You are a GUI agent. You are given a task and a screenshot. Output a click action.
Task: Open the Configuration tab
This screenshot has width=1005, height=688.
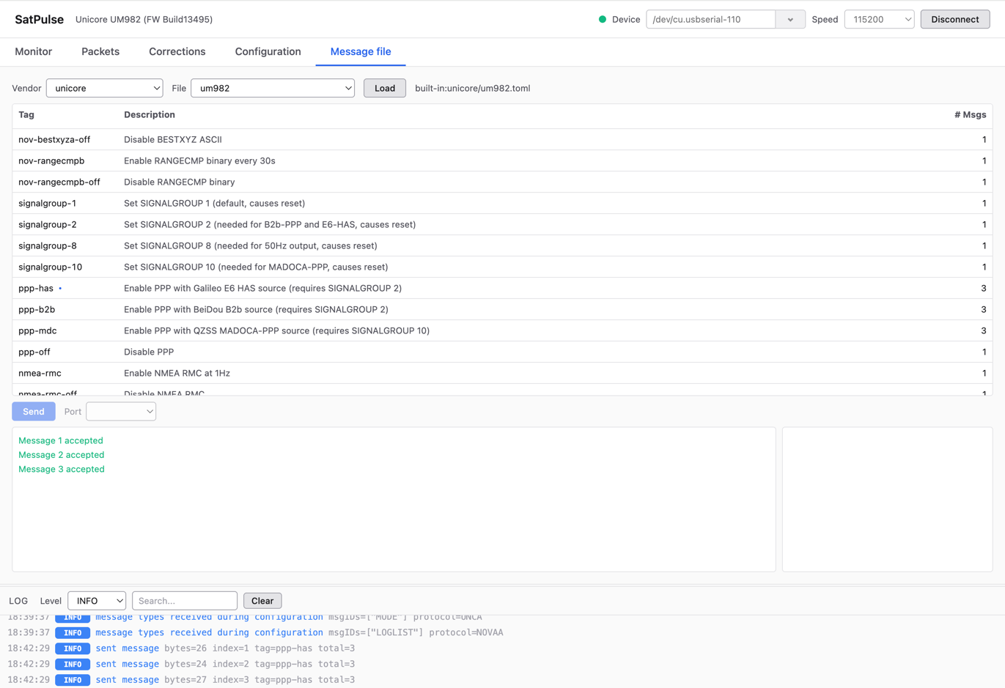pos(268,51)
